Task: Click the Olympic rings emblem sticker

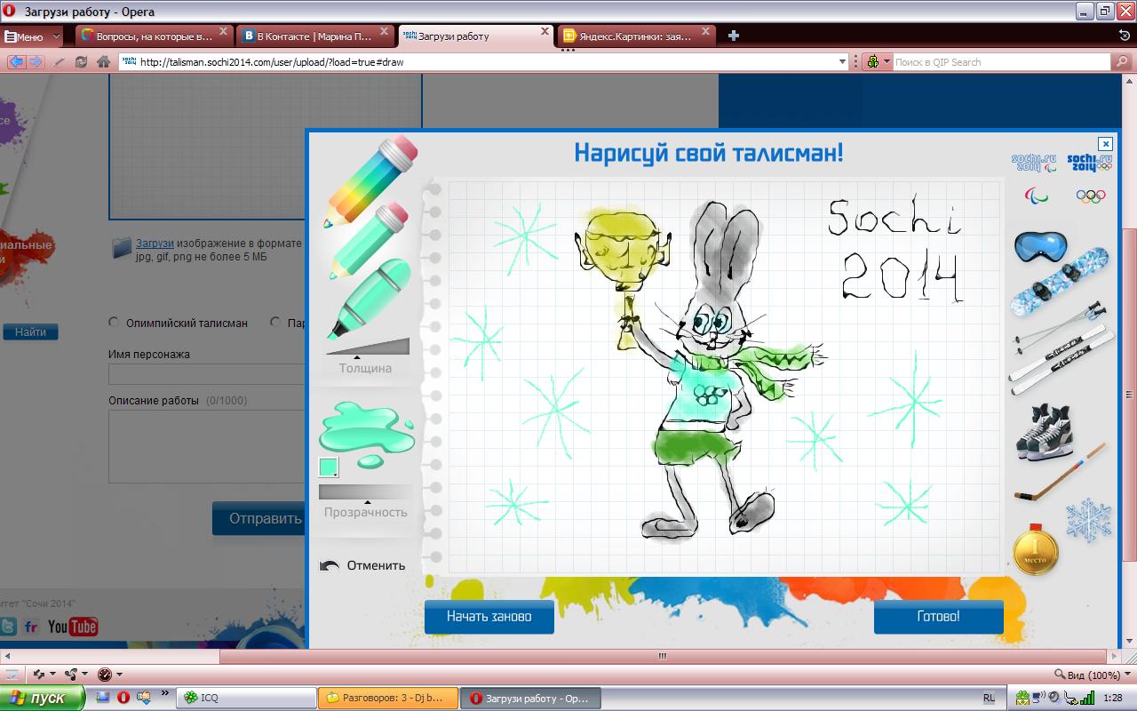Action: tap(1090, 196)
